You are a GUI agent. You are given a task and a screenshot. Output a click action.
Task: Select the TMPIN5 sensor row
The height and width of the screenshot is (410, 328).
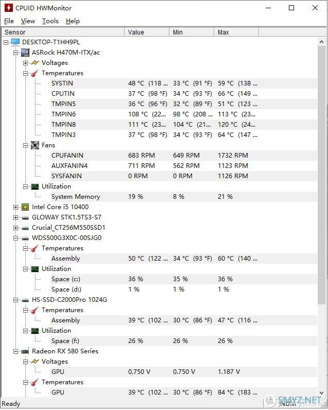(183, 104)
